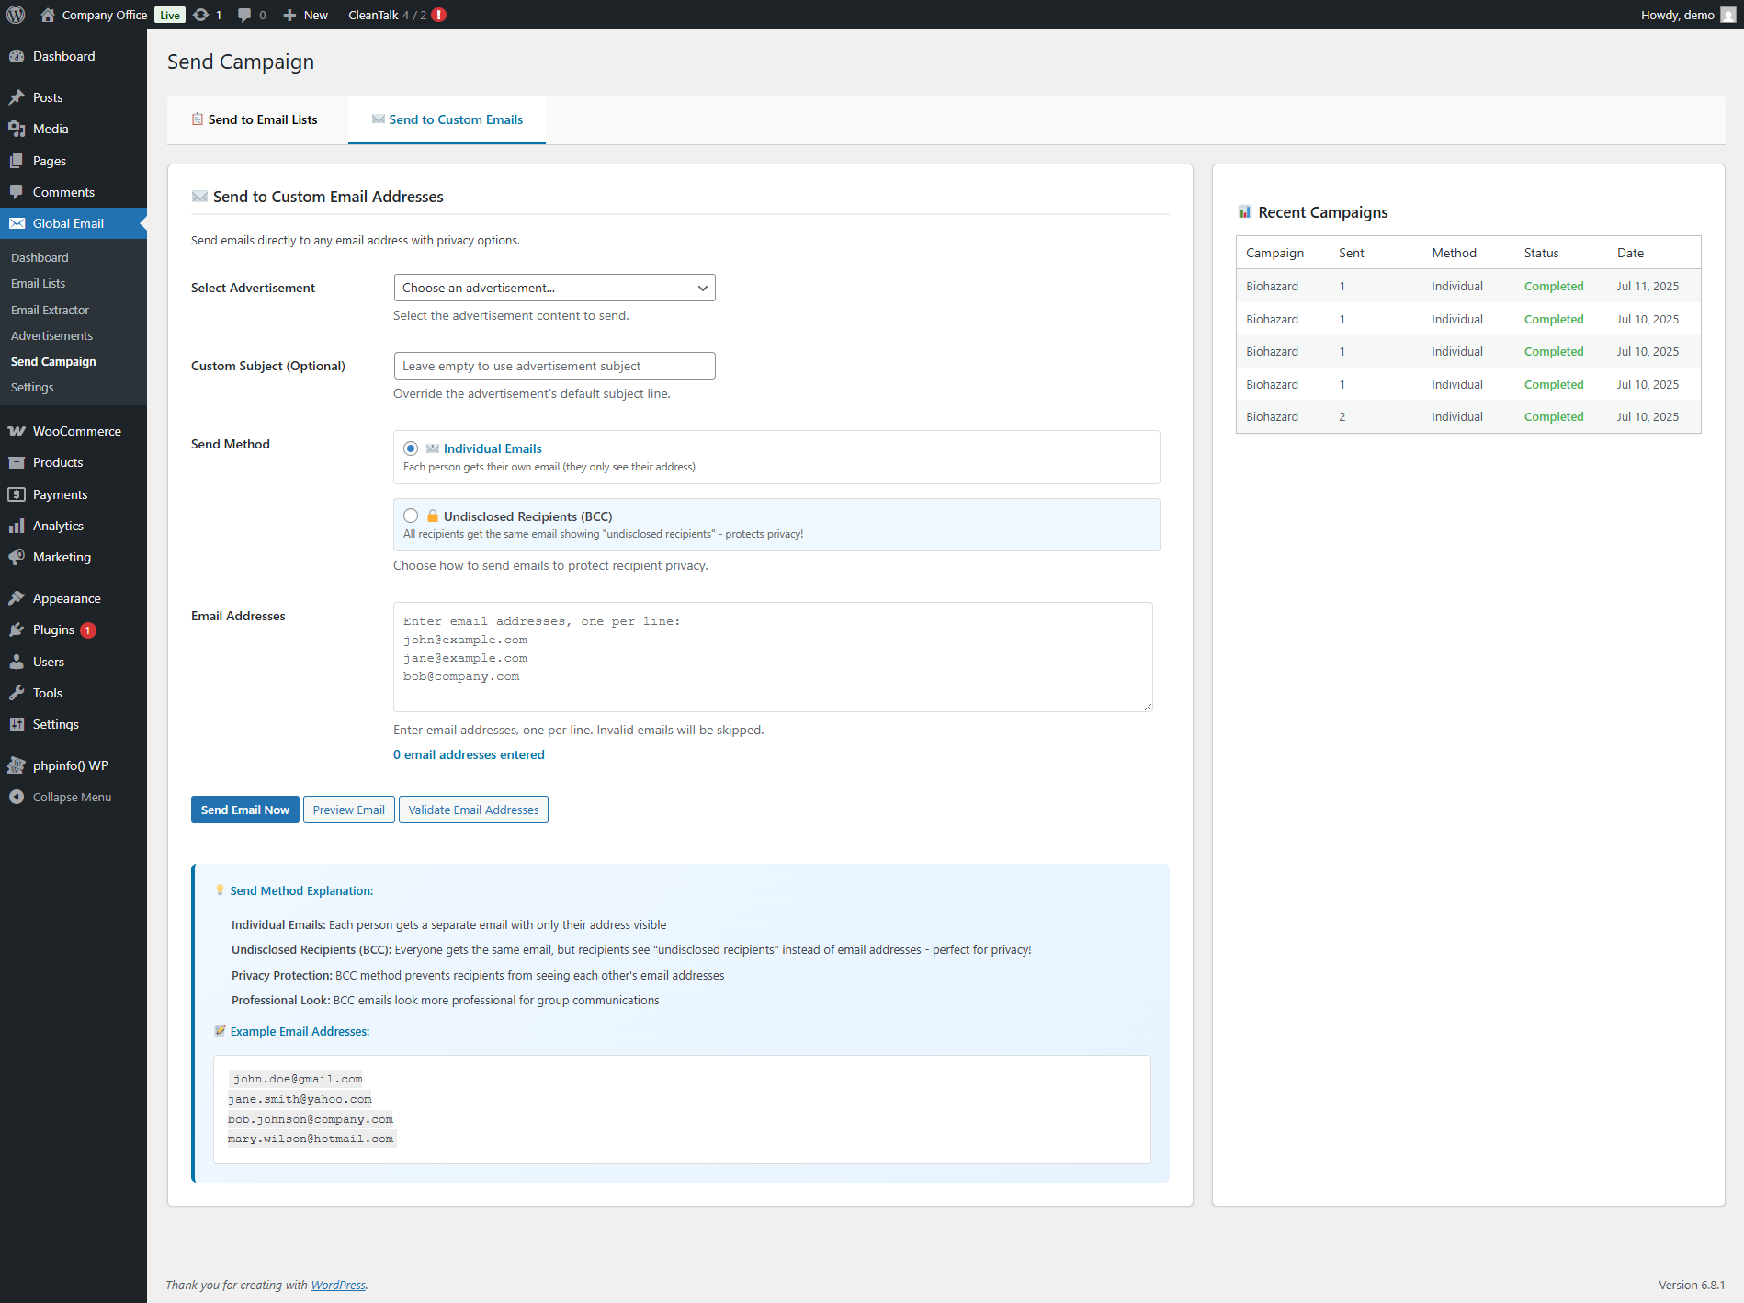Image resolution: width=1744 pixels, height=1303 pixels.
Task: Open the New content menu in admin bar
Action: pos(306,15)
